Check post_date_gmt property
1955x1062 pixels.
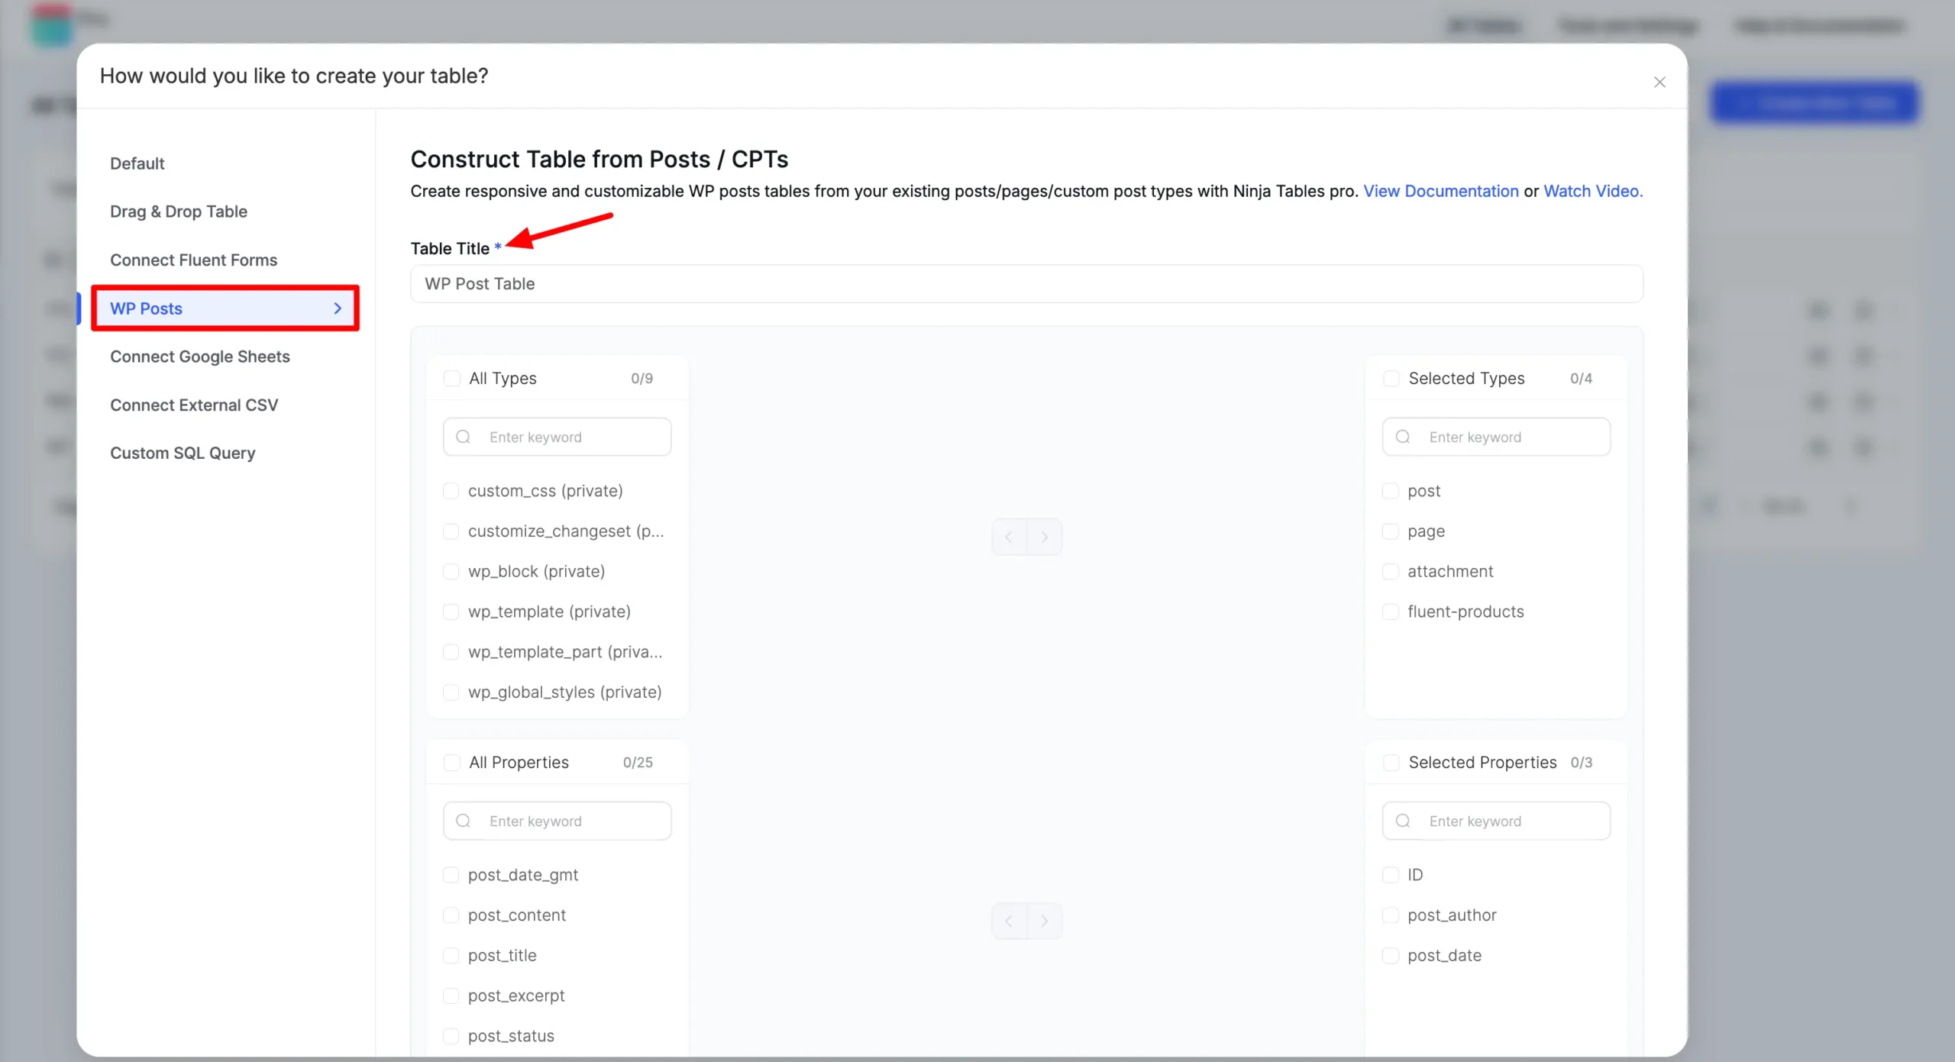pos(451,875)
